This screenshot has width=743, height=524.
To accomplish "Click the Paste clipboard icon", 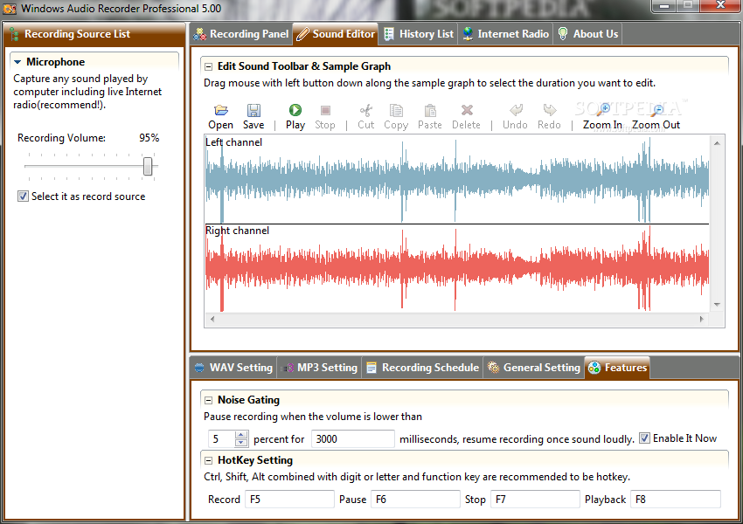I will coord(430,110).
